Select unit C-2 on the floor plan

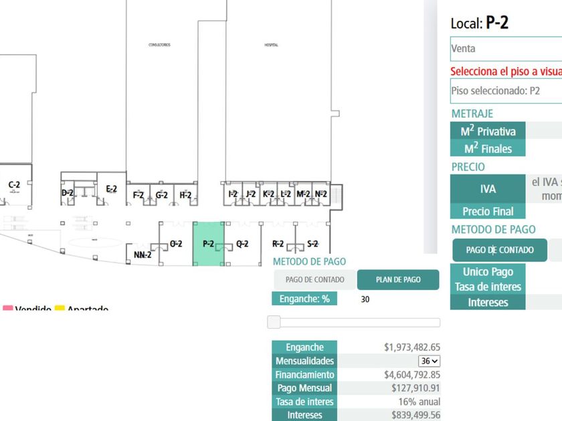tap(14, 185)
